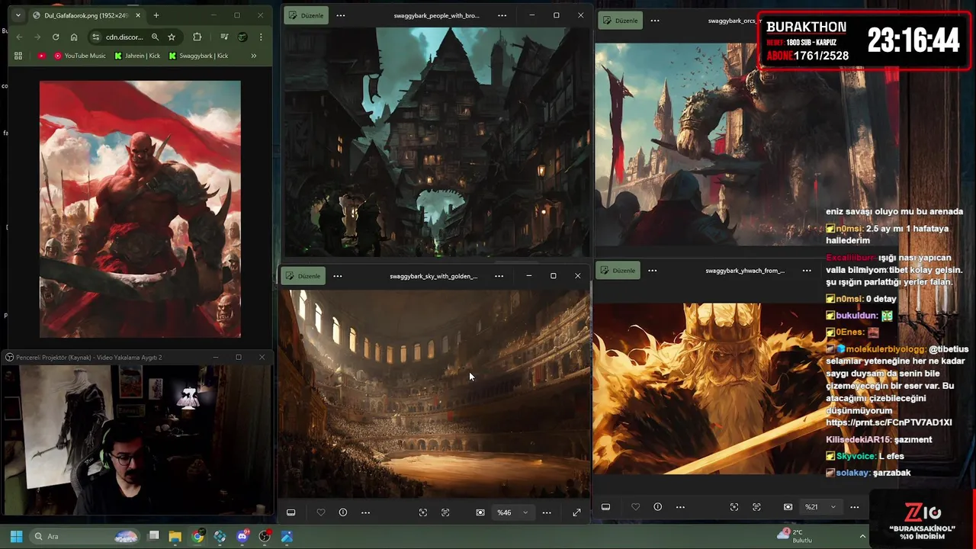The image size is (976, 549).
Task: Expand the %46 zoom level dropdown
Action: 525,512
